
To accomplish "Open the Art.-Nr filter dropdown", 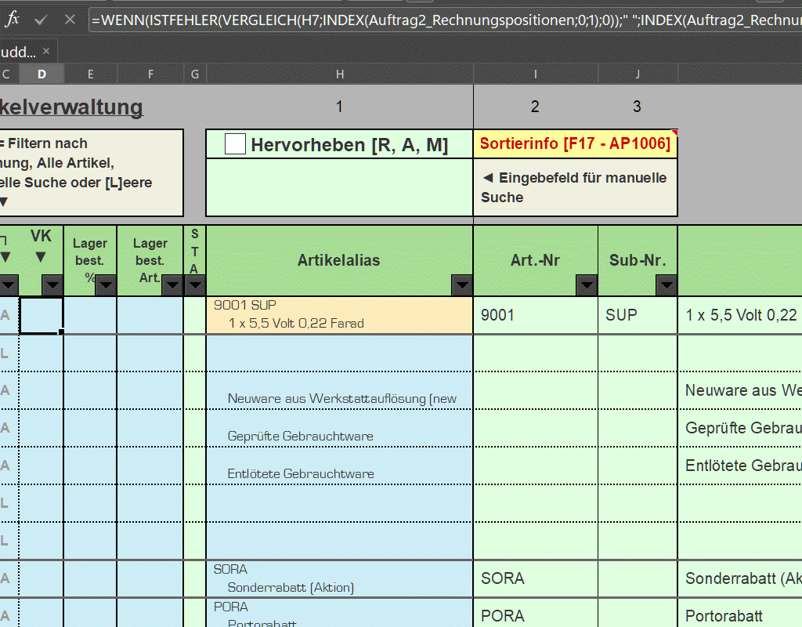I will (x=587, y=285).
